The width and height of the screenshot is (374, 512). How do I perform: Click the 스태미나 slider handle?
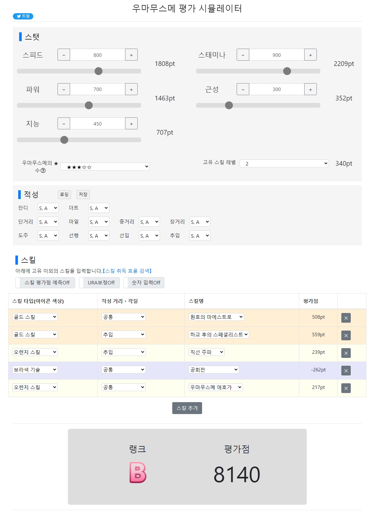(x=287, y=71)
